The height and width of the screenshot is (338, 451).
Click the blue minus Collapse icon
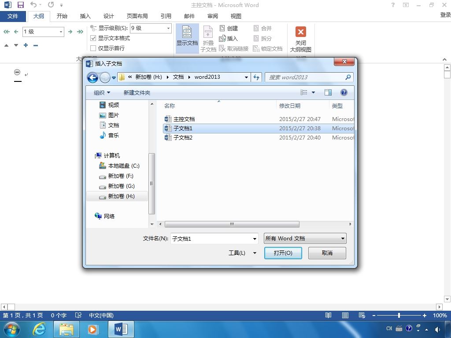36,45
